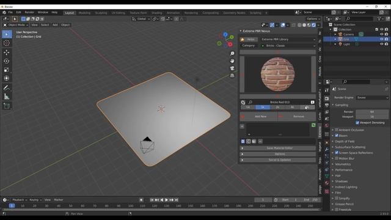This screenshot has height=220, width=391.
Task: Click the timeline current frame marker
Action: (12, 206)
